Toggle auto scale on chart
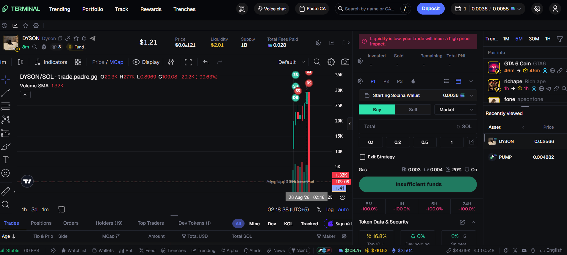 [x=343, y=210]
